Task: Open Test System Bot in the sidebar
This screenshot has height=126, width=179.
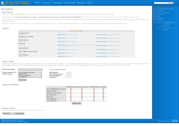Action: pos(158,14)
